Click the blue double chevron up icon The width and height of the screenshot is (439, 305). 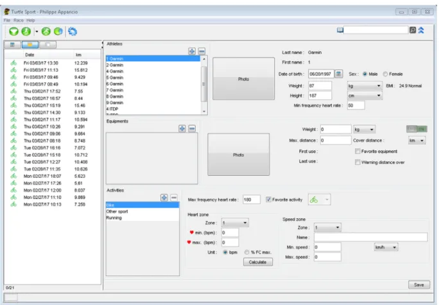(x=421, y=30)
